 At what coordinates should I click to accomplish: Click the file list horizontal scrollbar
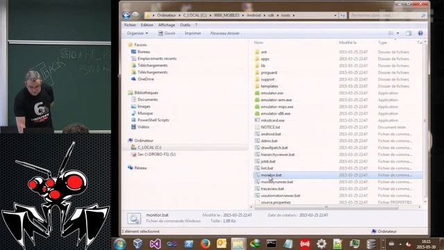[x=326, y=207]
